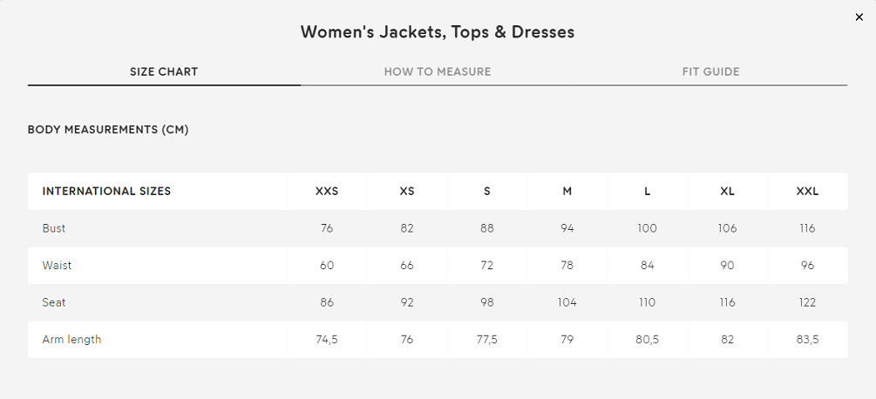Close the size chart dialog
Image resolution: width=876 pixels, height=399 pixels.
click(x=859, y=17)
